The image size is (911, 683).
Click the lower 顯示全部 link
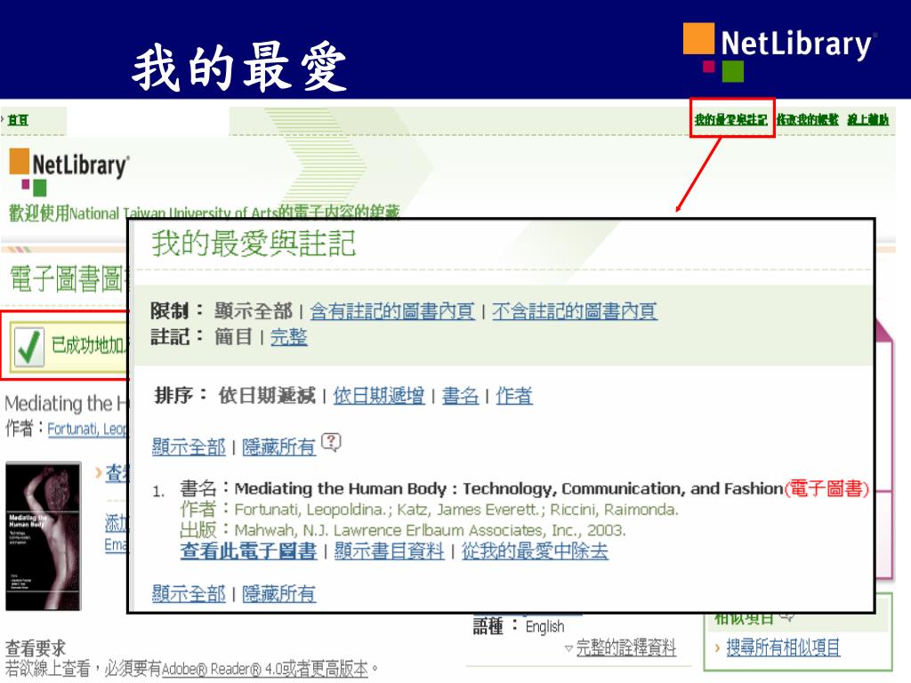tap(189, 593)
